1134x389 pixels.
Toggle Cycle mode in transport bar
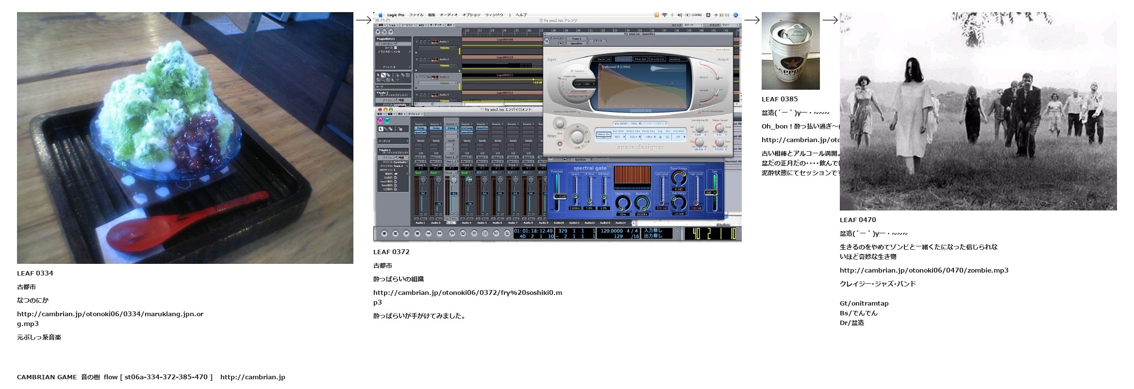tap(452, 233)
